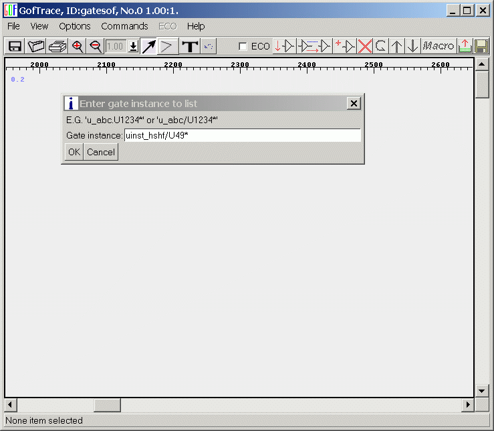Close the Enter gate instance dialog

click(354, 103)
